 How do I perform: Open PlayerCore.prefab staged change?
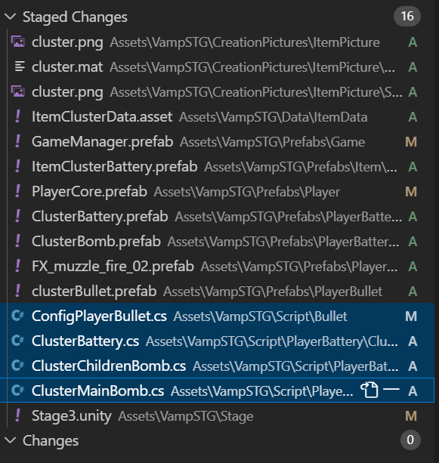point(217,192)
